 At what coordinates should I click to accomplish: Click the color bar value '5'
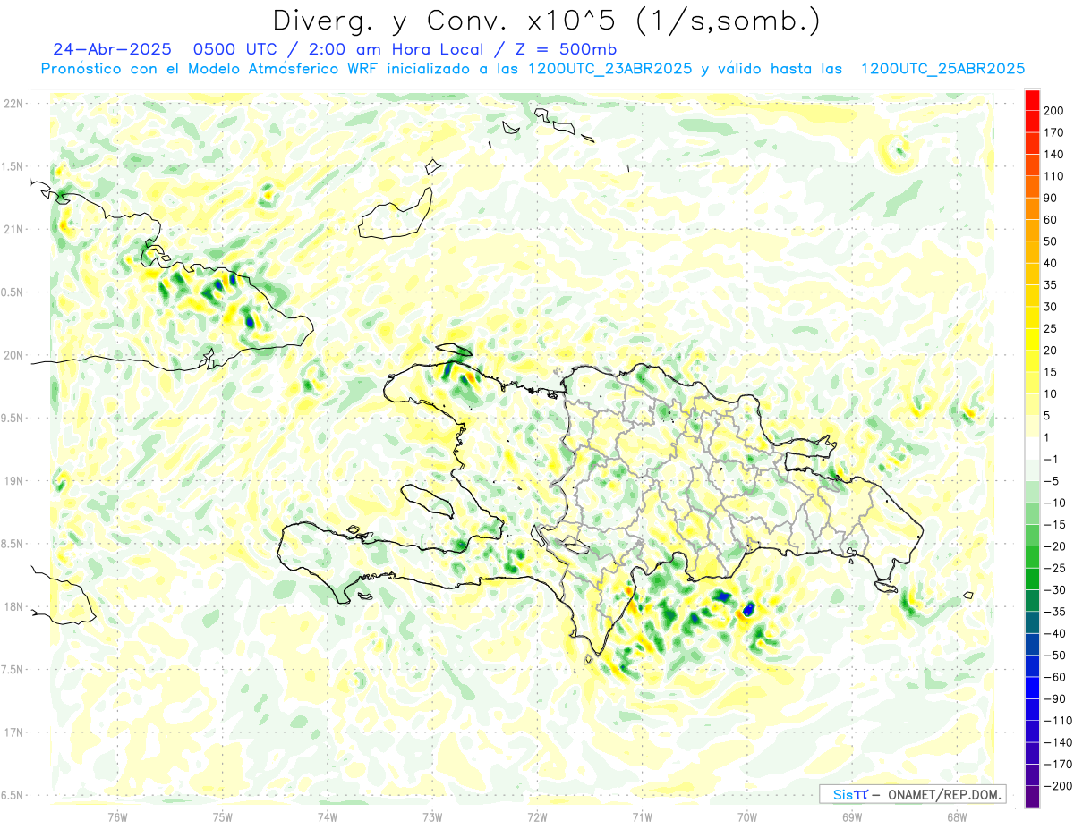1049,416
